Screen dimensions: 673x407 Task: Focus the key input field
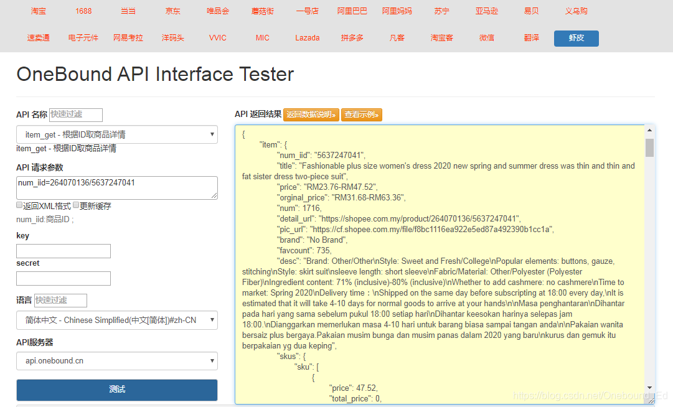[x=64, y=251]
